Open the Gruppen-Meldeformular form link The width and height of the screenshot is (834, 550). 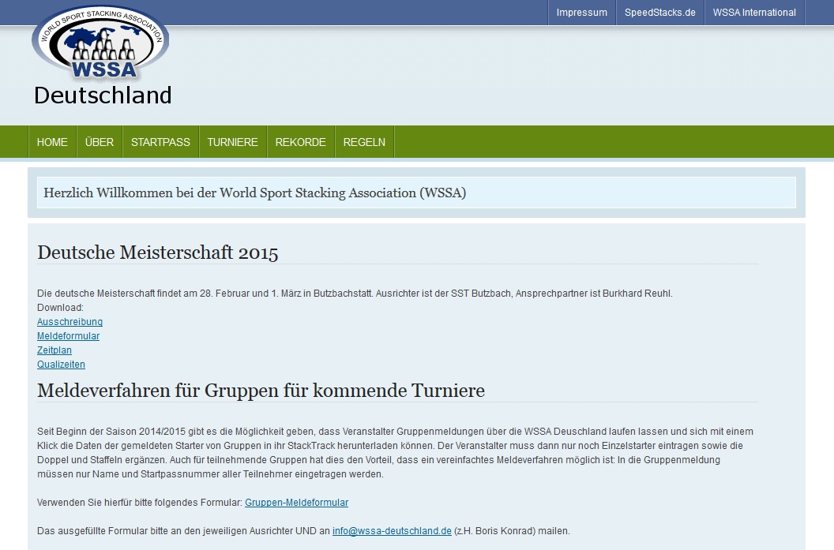tap(296, 503)
